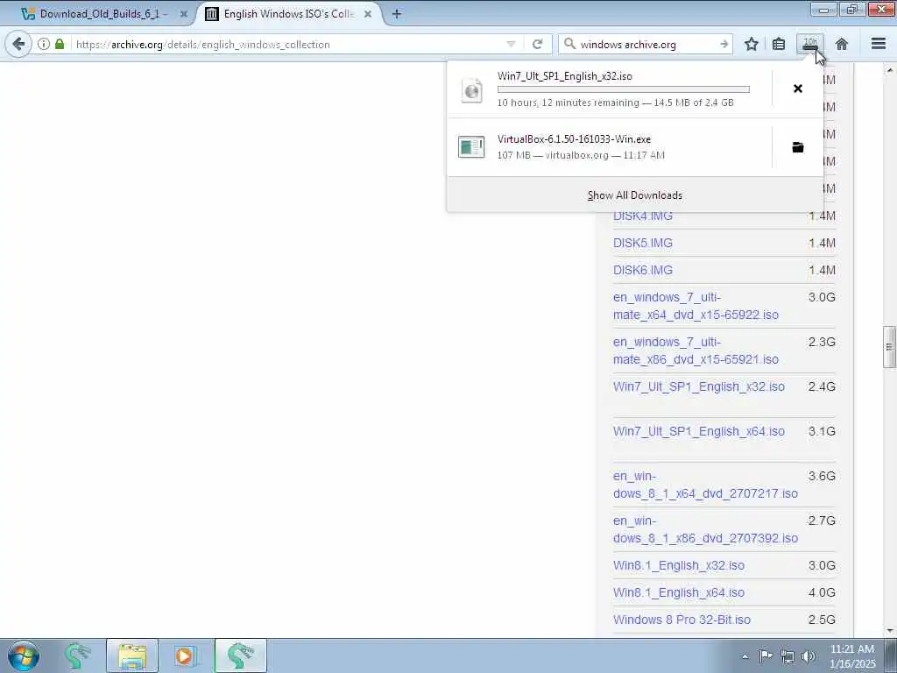Click the green secure padlock icon
This screenshot has width=897, height=673.
60,44
